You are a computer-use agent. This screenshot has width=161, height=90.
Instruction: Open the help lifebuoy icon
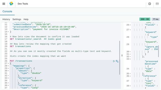pyautogui.click(x=150, y=4)
